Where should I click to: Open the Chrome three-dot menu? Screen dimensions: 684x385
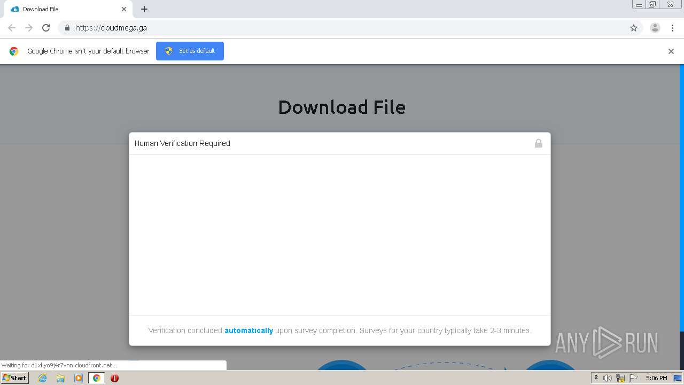pyautogui.click(x=673, y=28)
